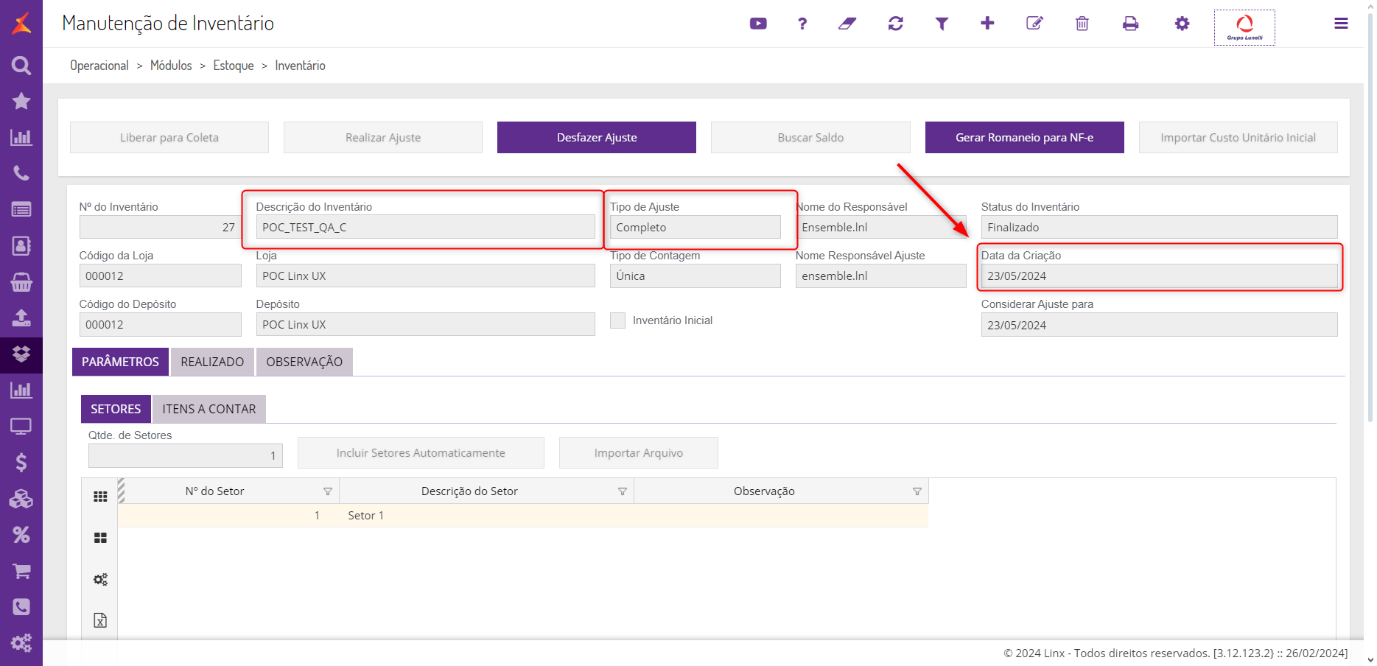Click the video tutorial icon in toolbar

point(758,24)
